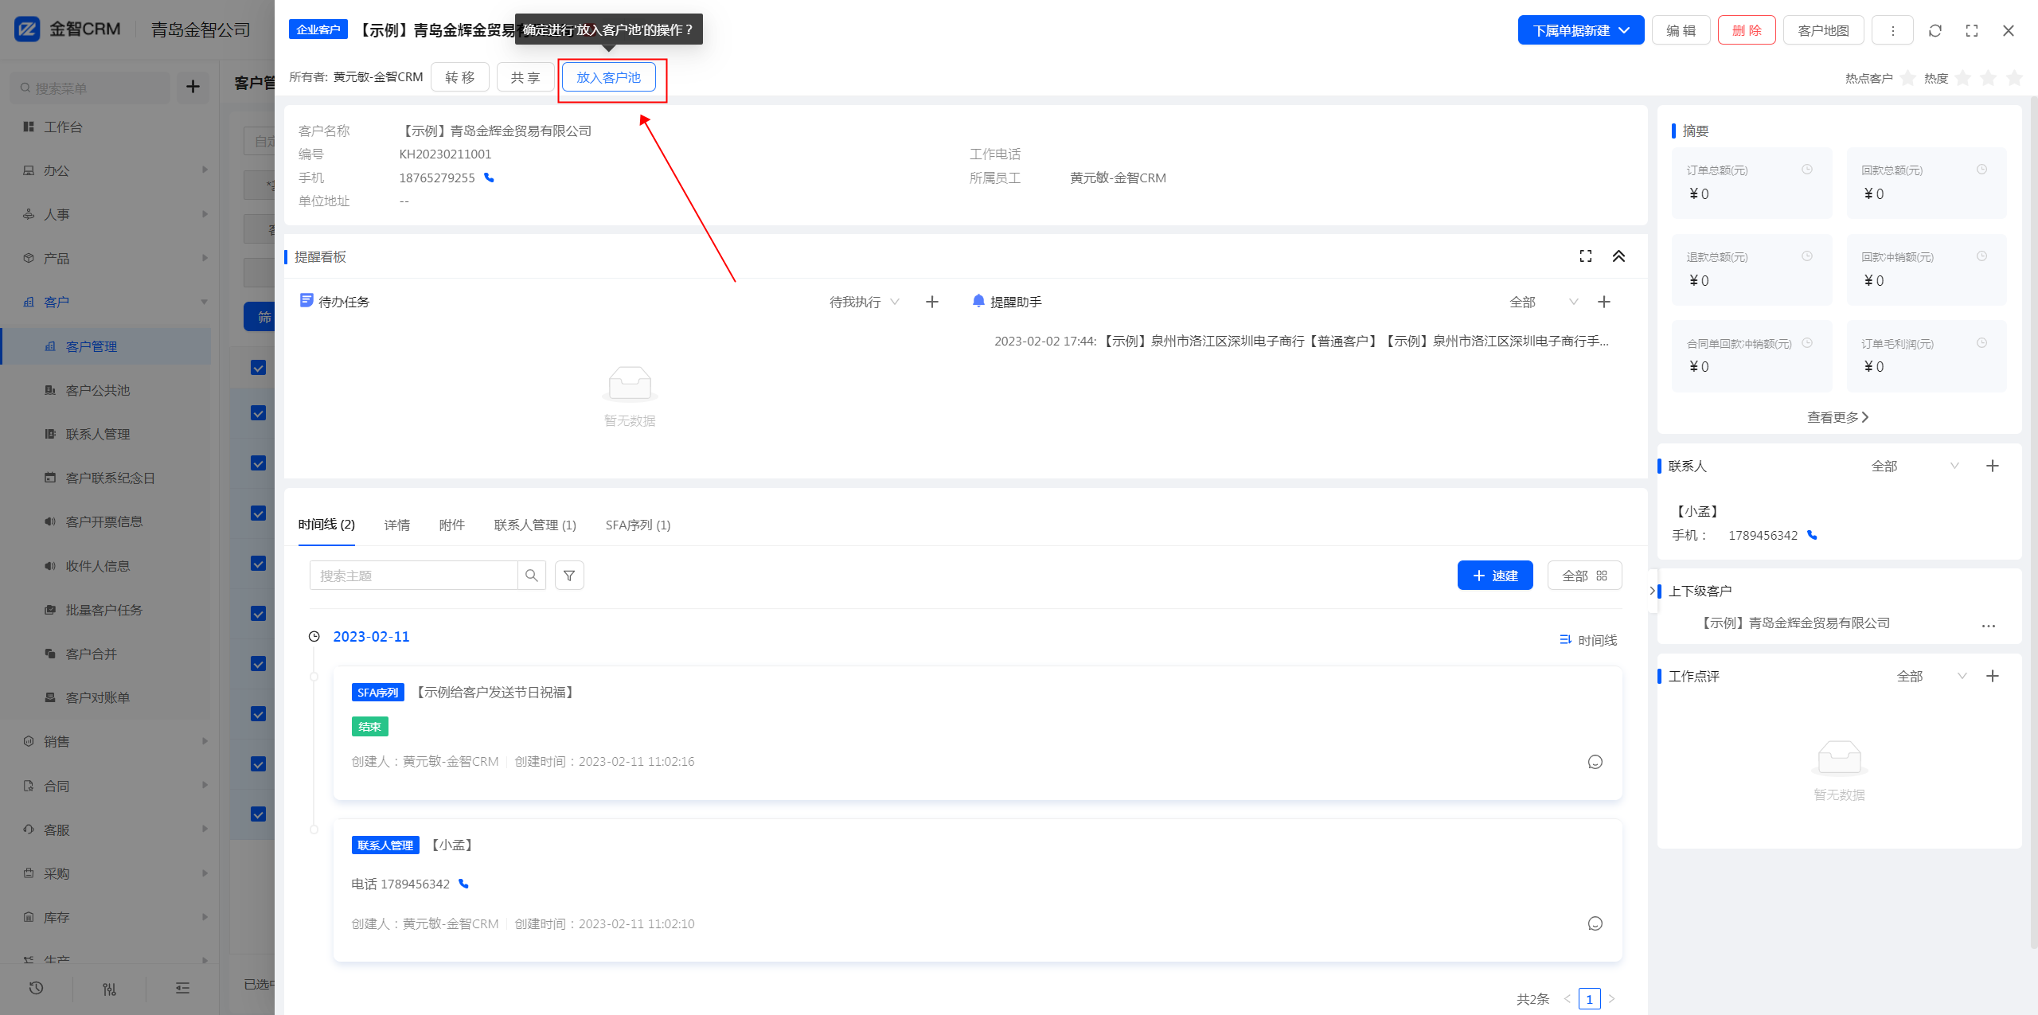Click the 搜索主题 input field
The width and height of the screenshot is (2038, 1015).
click(414, 576)
